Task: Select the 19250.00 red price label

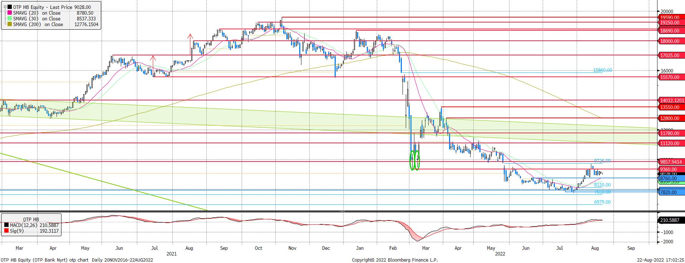Action: pyautogui.click(x=672, y=23)
